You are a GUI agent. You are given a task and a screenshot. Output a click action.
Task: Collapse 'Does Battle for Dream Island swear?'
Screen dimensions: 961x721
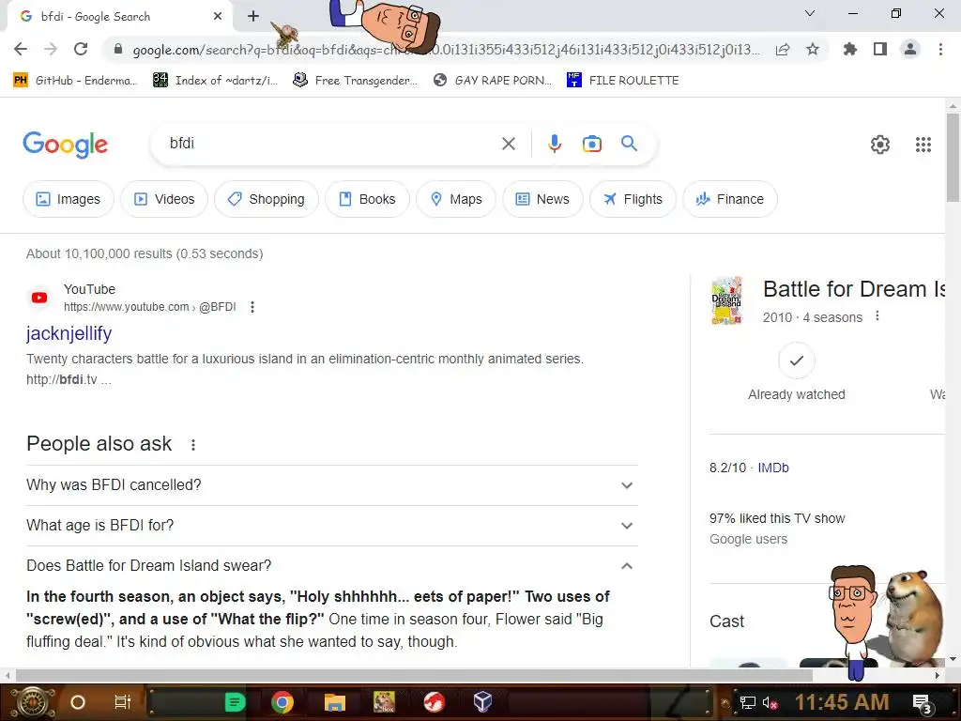point(331,566)
